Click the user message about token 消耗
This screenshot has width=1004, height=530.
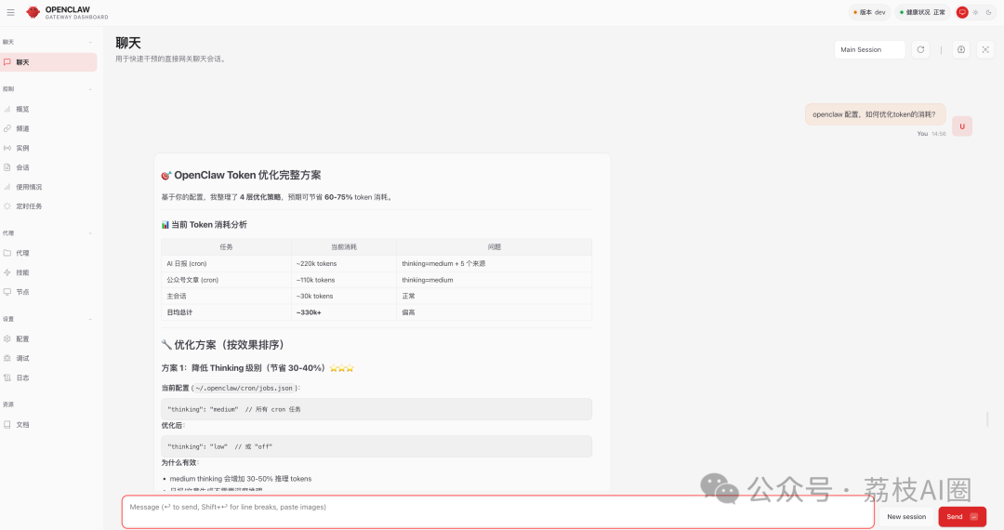point(875,114)
